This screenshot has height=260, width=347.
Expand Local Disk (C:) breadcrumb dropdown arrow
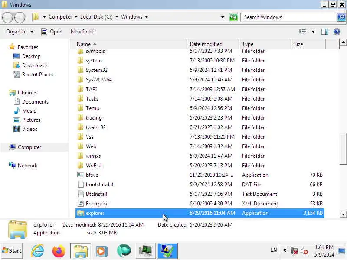[x=117, y=17]
